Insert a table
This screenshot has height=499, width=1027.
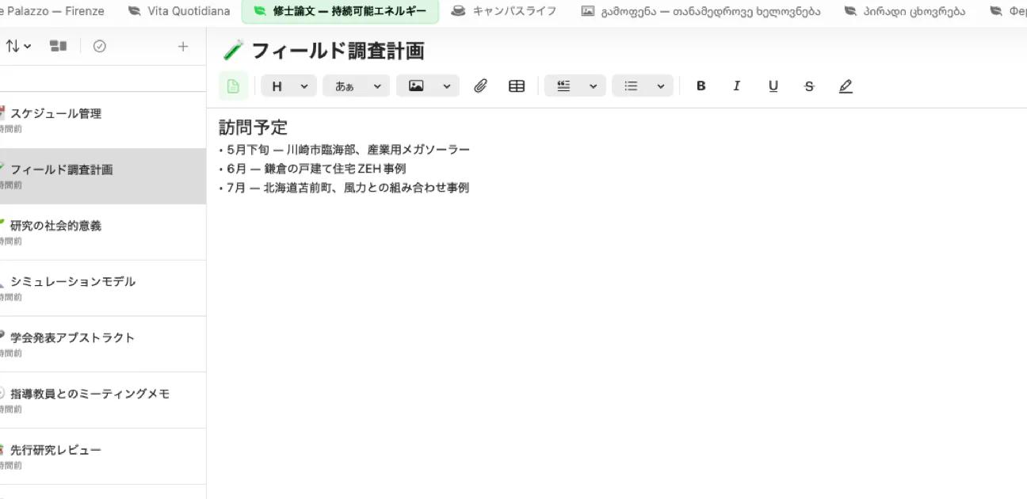tap(517, 86)
